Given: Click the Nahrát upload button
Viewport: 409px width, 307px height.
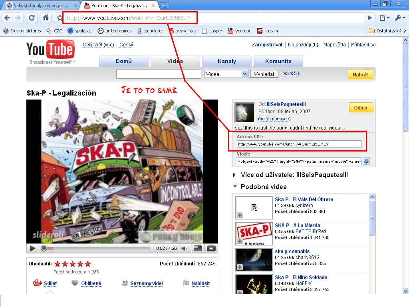Looking at the screenshot, I should pos(360,74).
